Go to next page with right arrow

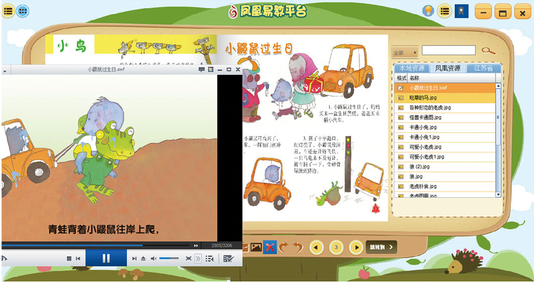[x=356, y=247]
